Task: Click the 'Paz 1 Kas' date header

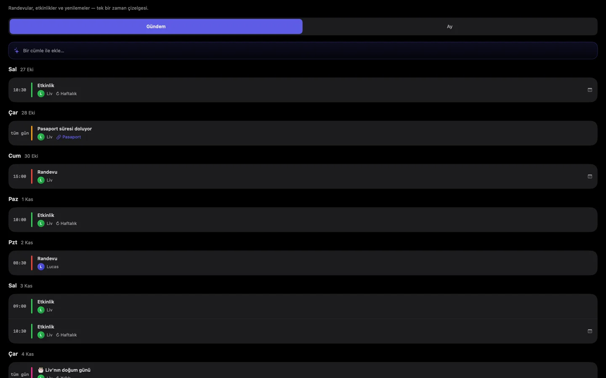Action: tap(21, 199)
